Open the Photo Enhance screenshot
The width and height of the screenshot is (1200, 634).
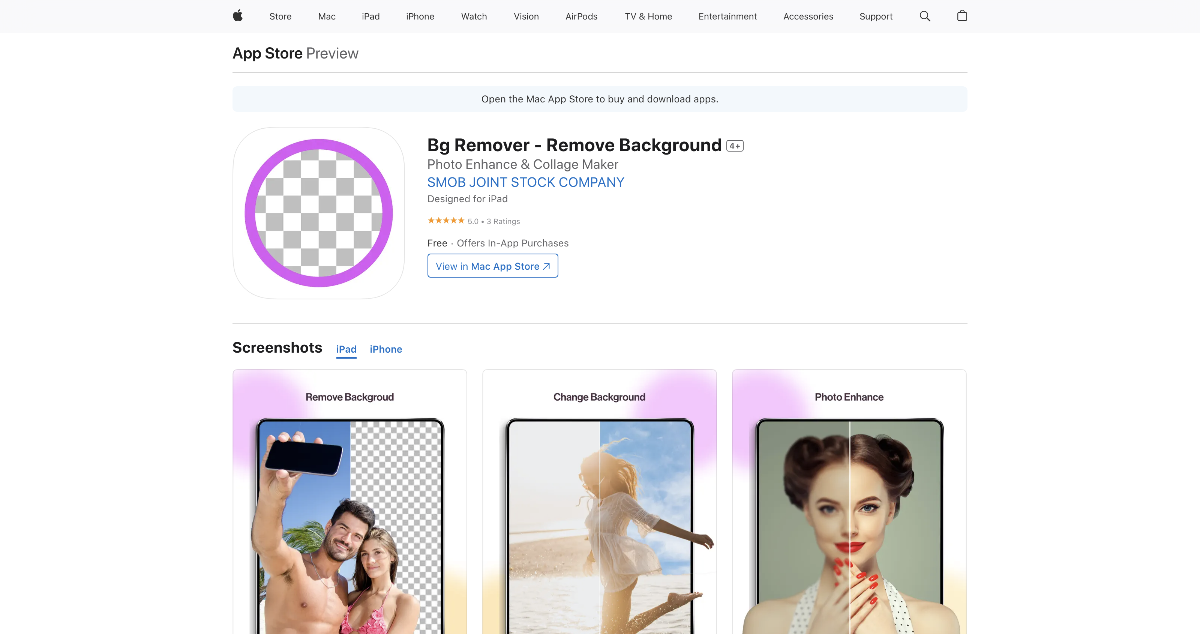click(x=849, y=502)
